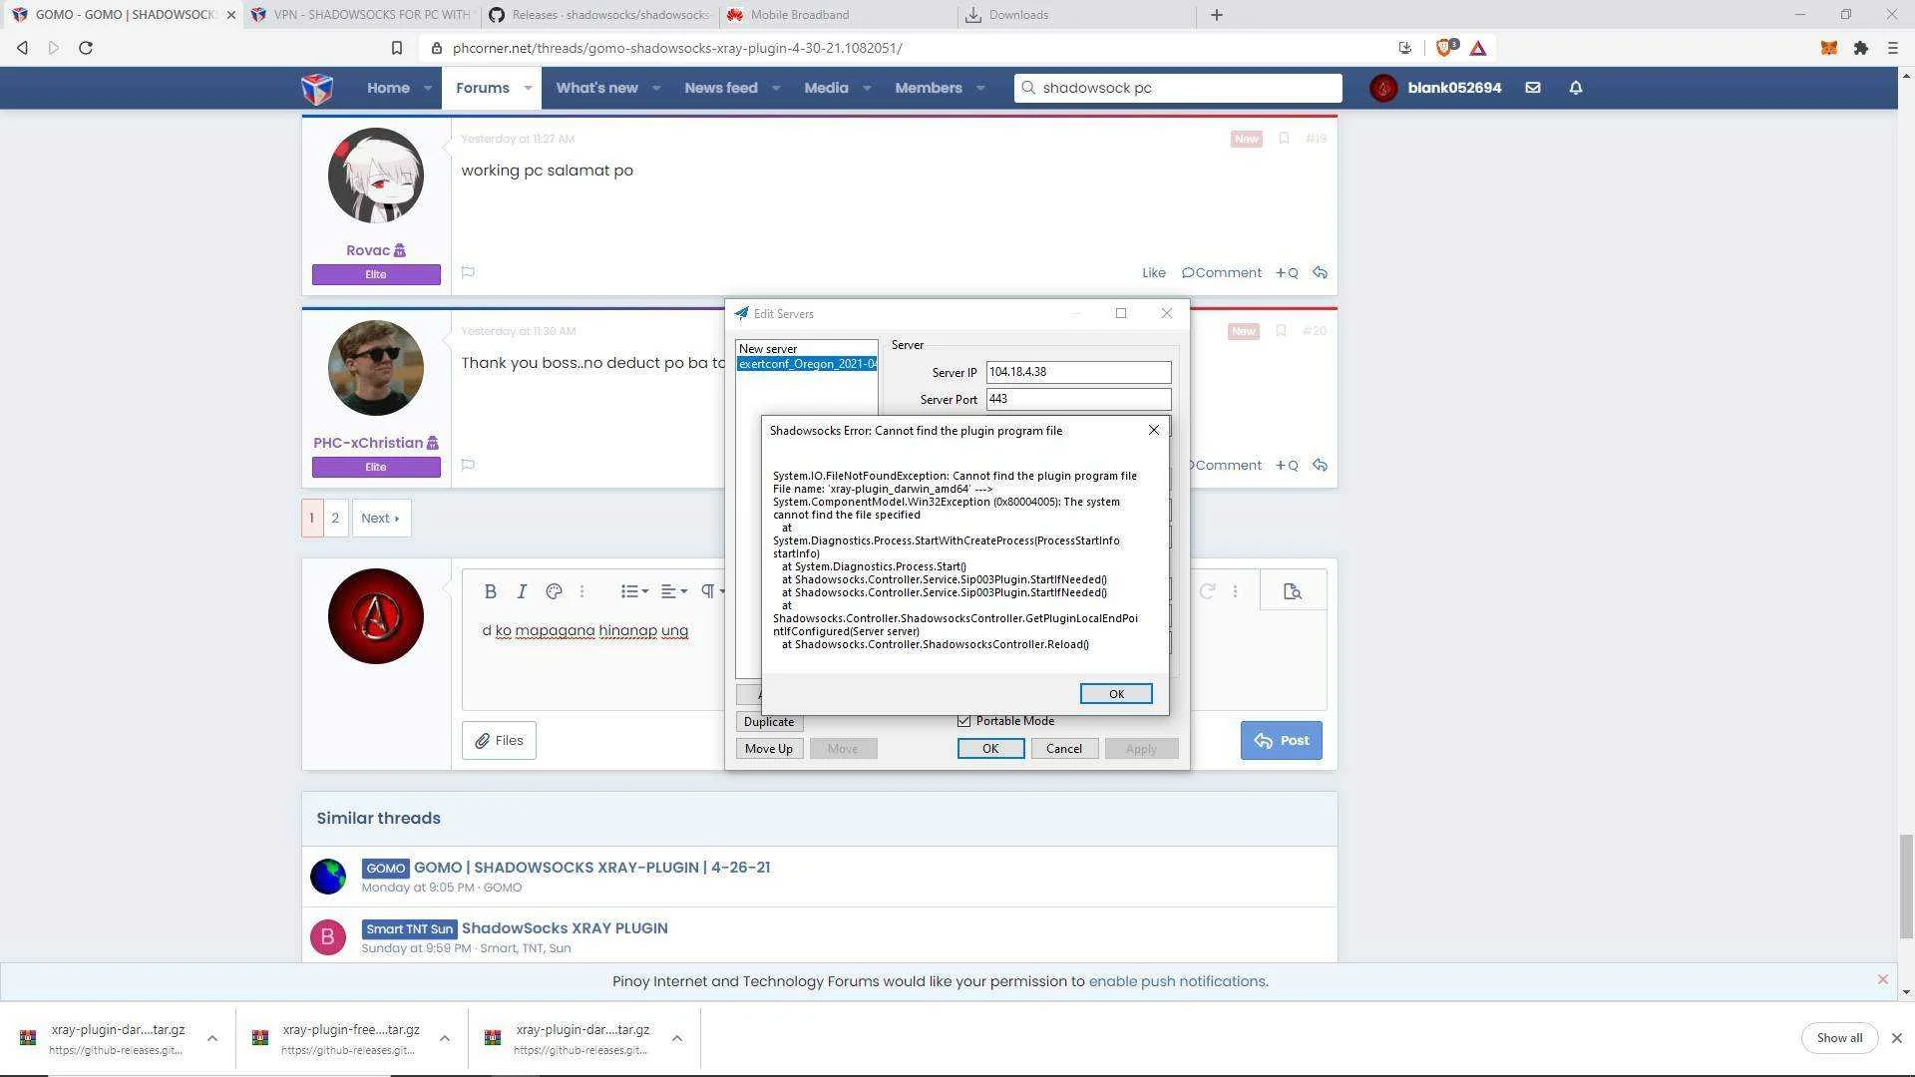Toggle the Portable Mode checkbox

tap(963, 721)
